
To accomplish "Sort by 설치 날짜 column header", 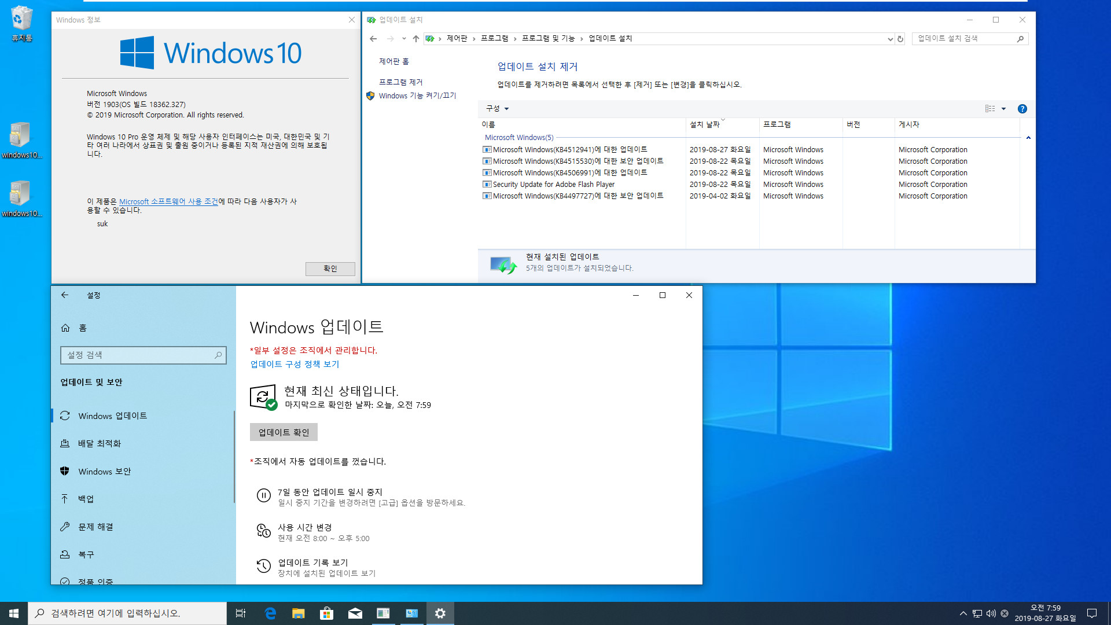I will (722, 124).
